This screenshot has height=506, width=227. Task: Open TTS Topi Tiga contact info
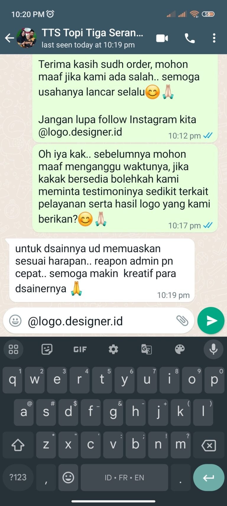92,38
